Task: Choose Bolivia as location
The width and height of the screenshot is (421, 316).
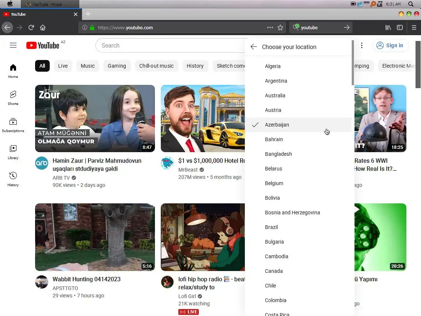Action: coord(298,198)
